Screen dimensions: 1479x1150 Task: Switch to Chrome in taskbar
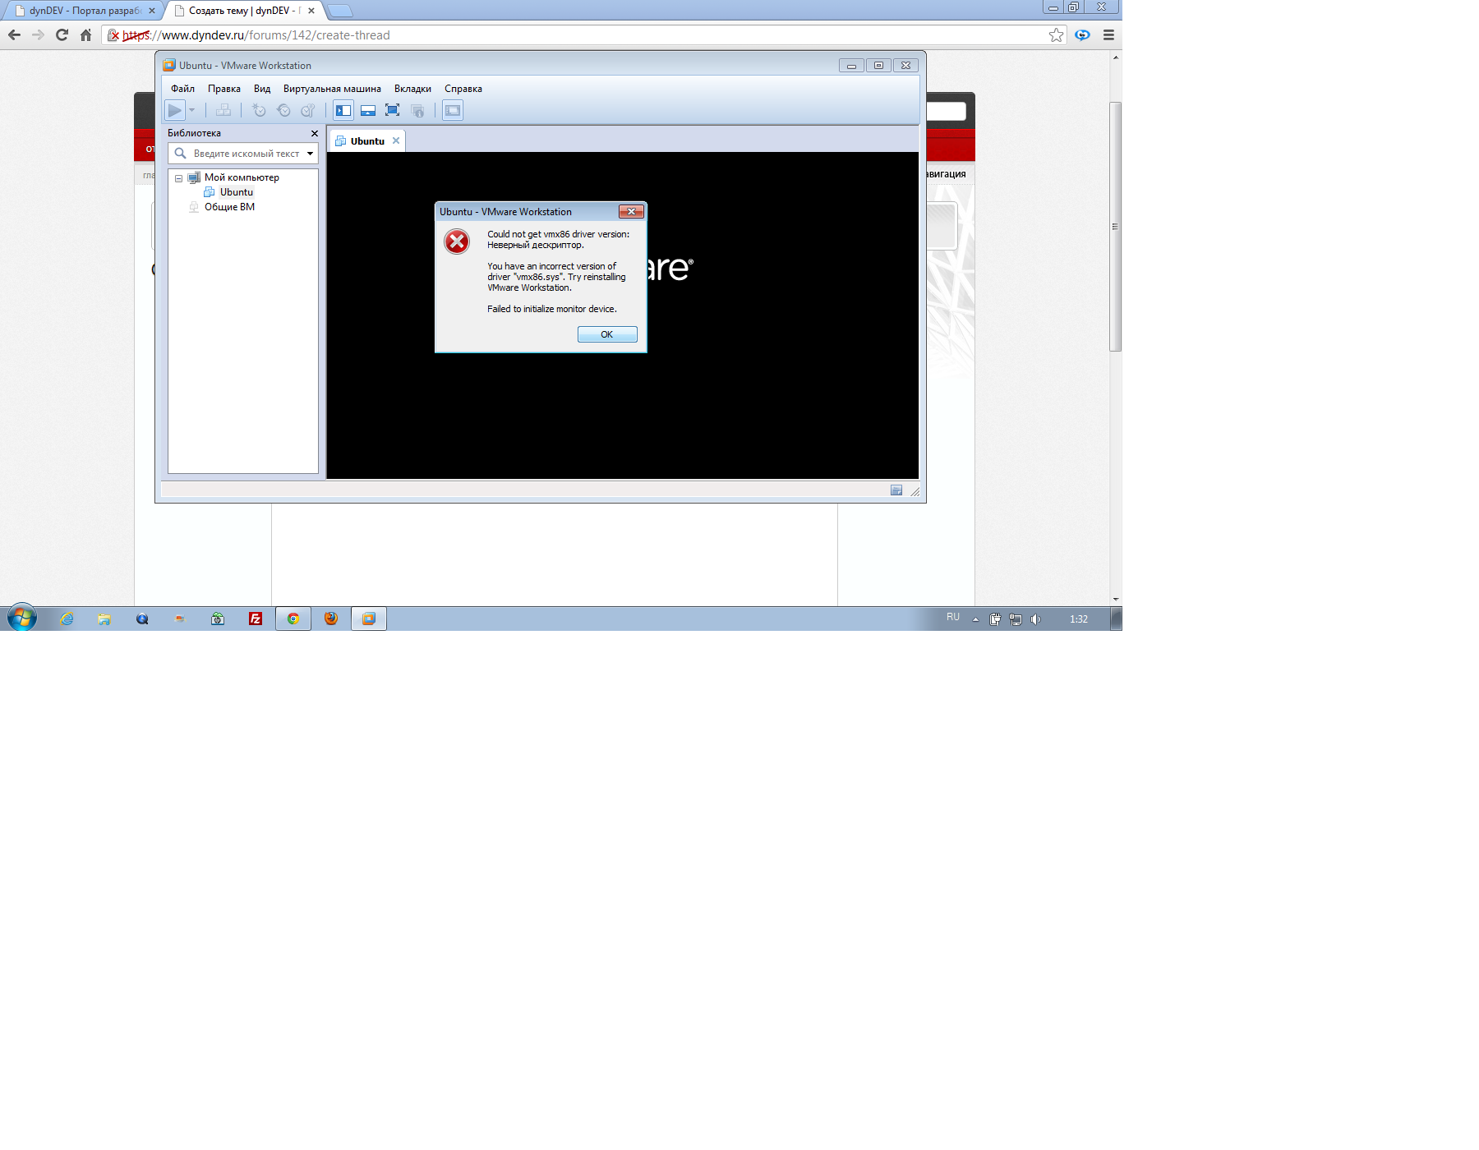(x=293, y=619)
